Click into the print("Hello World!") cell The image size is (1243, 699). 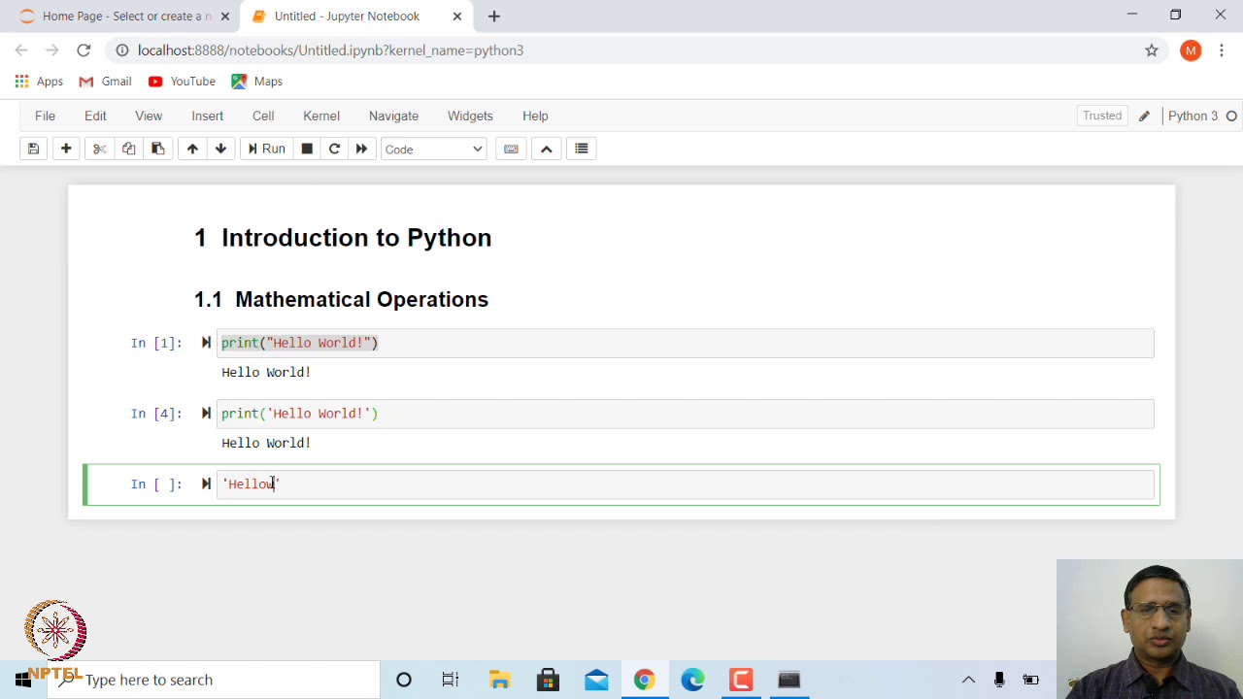point(686,343)
